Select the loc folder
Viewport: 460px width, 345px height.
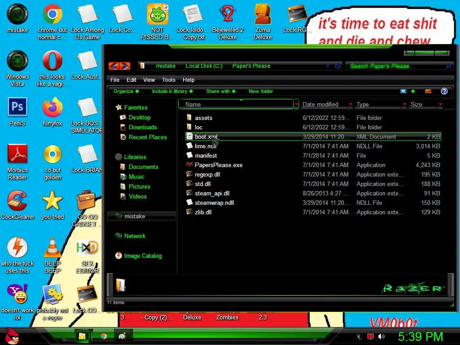(198, 127)
